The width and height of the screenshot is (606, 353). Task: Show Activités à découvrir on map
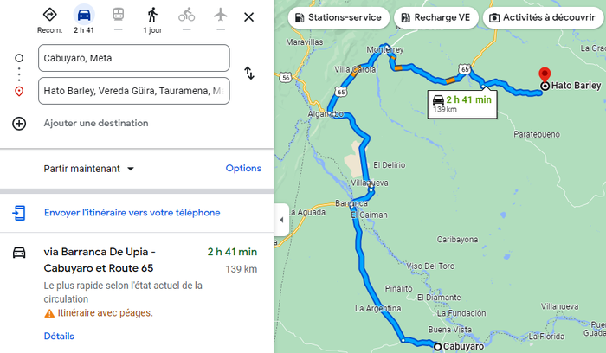pyautogui.click(x=538, y=17)
